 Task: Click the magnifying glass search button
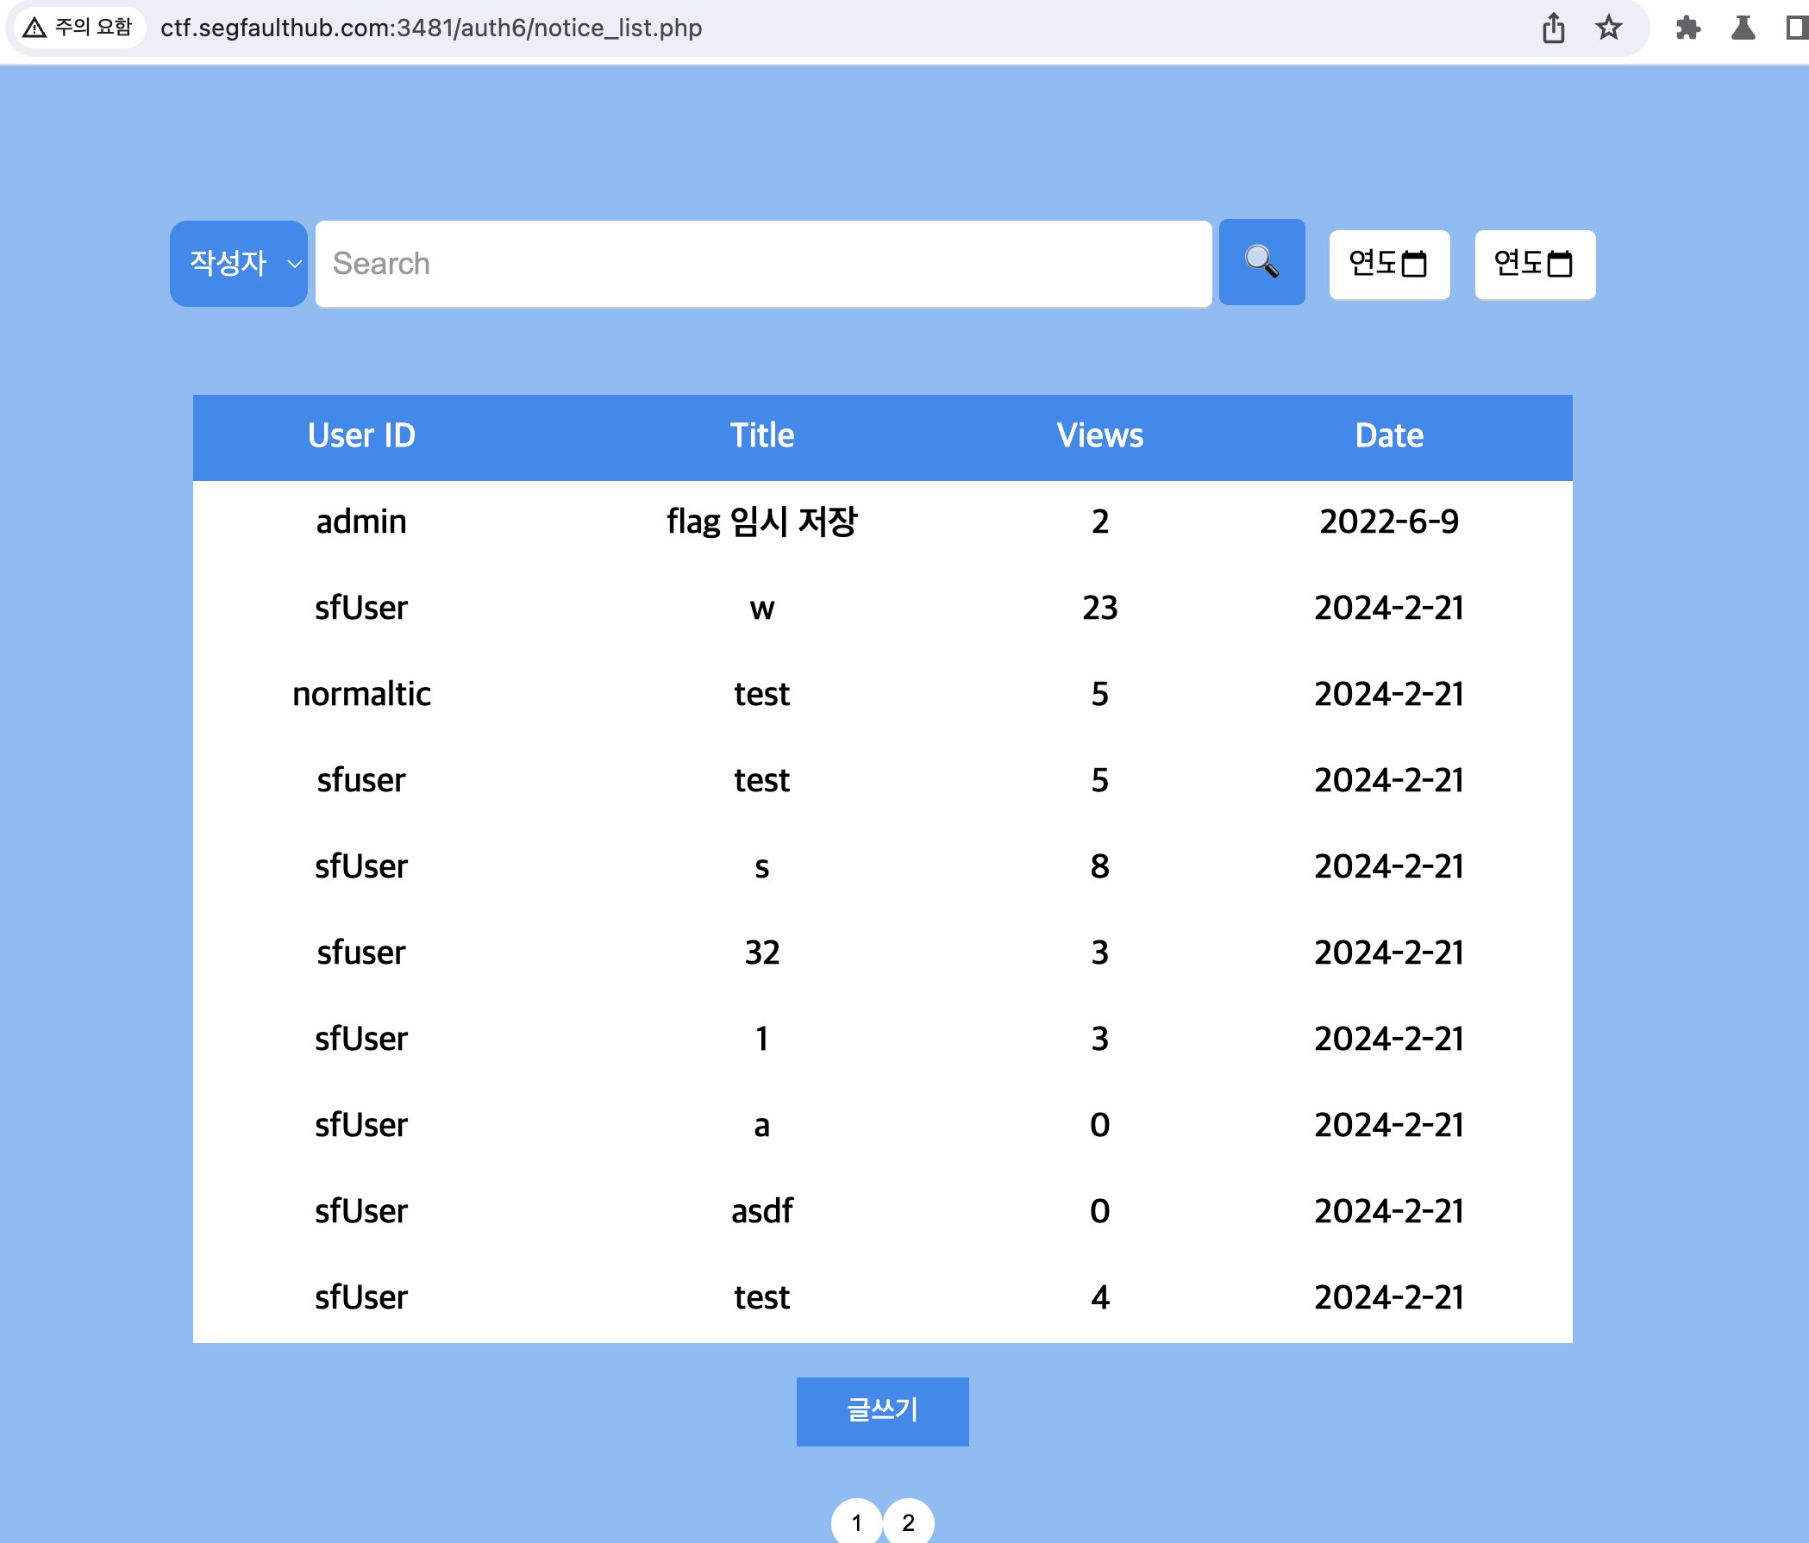tap(1261, 262)
